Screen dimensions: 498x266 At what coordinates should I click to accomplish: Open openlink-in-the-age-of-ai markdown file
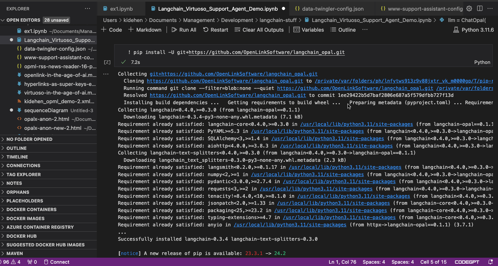click(48, 75)
